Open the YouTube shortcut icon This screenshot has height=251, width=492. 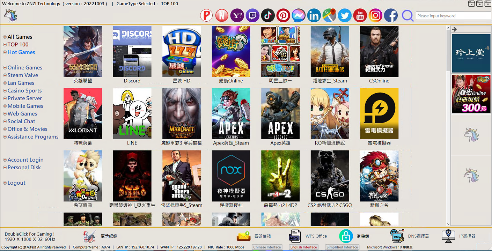pos(360,16)
